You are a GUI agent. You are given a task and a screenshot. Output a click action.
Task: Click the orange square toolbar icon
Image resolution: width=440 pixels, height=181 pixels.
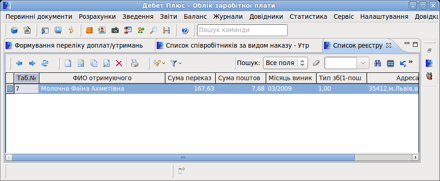pos(89,30)
